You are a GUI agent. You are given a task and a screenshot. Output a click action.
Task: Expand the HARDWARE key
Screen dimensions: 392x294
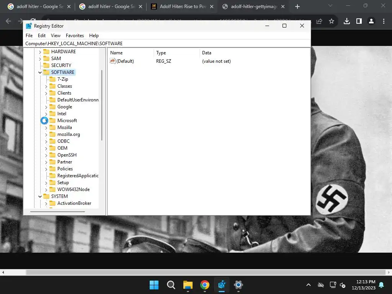pos(40,52)
